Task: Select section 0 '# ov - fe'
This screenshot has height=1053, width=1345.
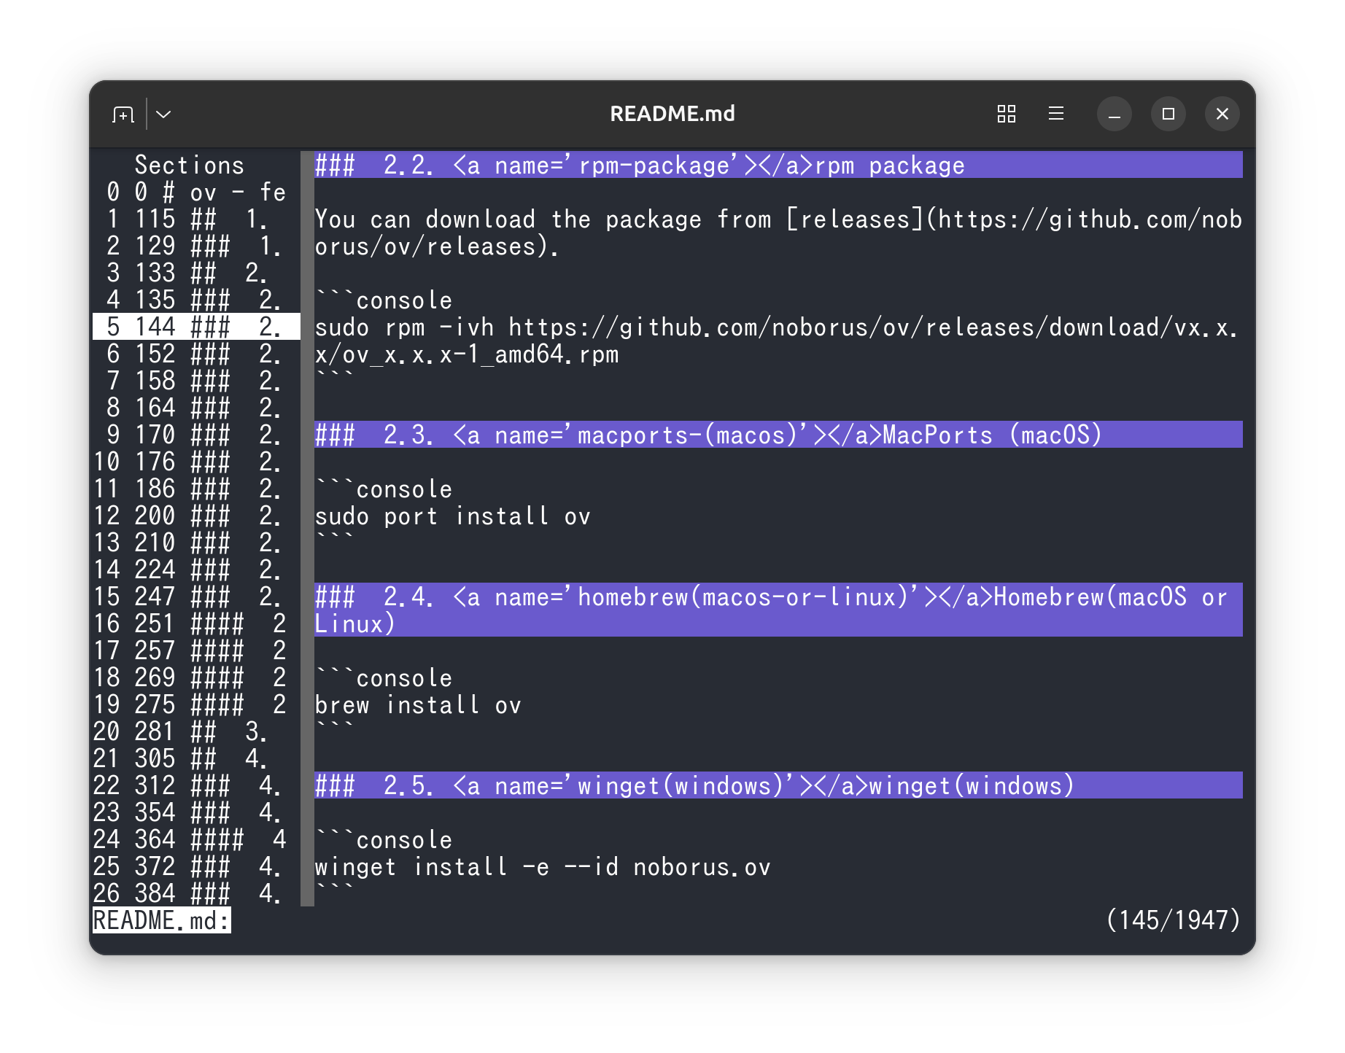Action: (196, 192)
